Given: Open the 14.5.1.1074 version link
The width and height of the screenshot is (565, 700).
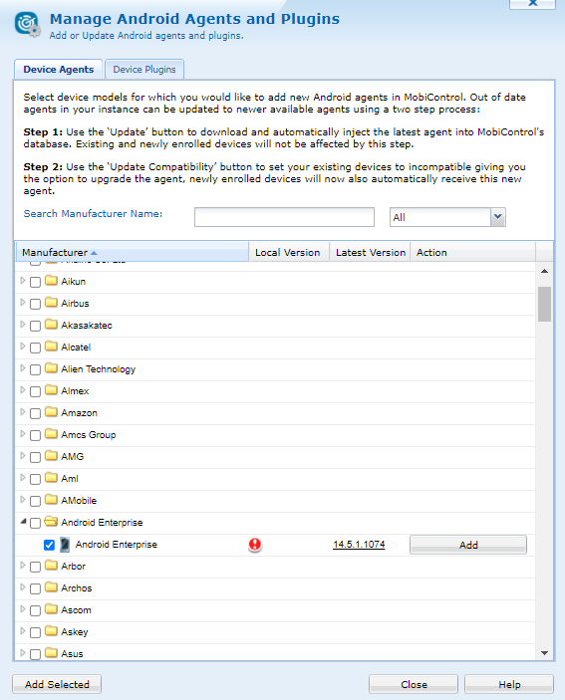Looking at the screenshot, I should tap(359, 545).
